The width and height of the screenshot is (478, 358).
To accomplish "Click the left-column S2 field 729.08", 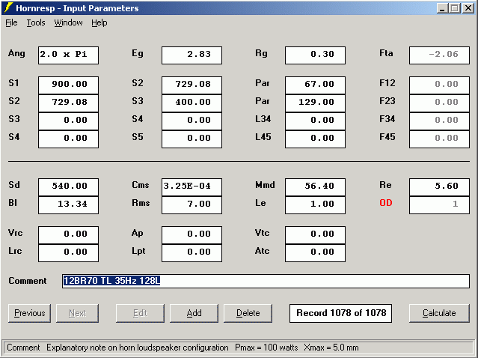I will [68, 103].
